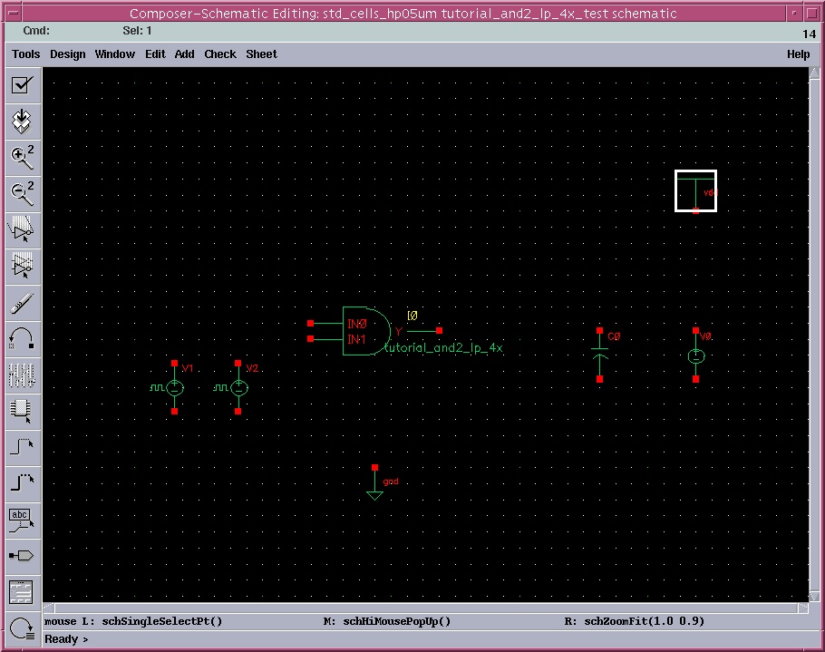Select the C0 capacitor symbol
The width and height of the screenshot is (825, 652).
click(600, 355)
